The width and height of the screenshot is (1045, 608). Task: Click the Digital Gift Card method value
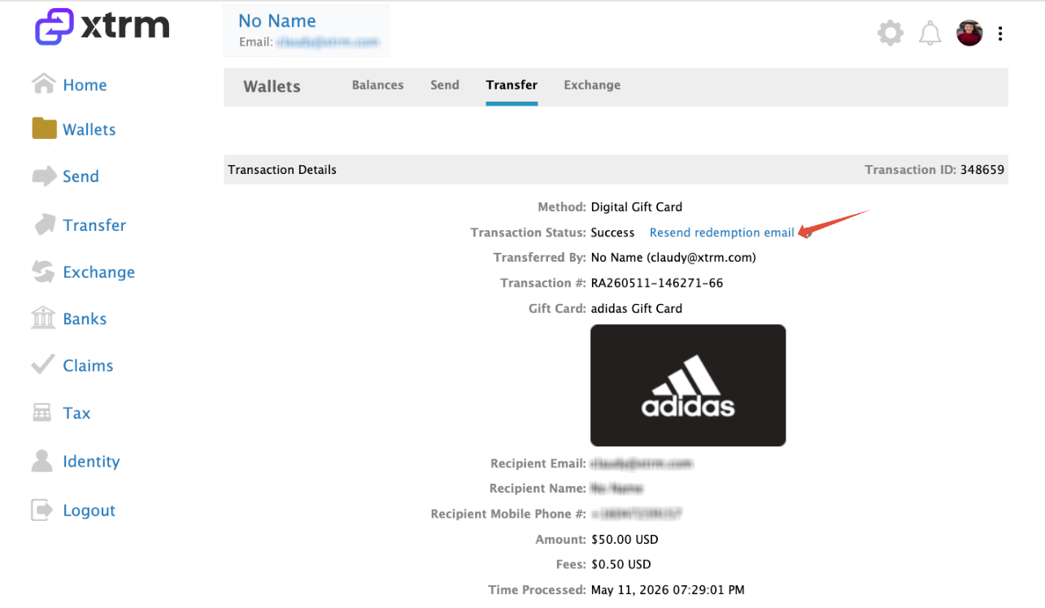pos(637,207)
